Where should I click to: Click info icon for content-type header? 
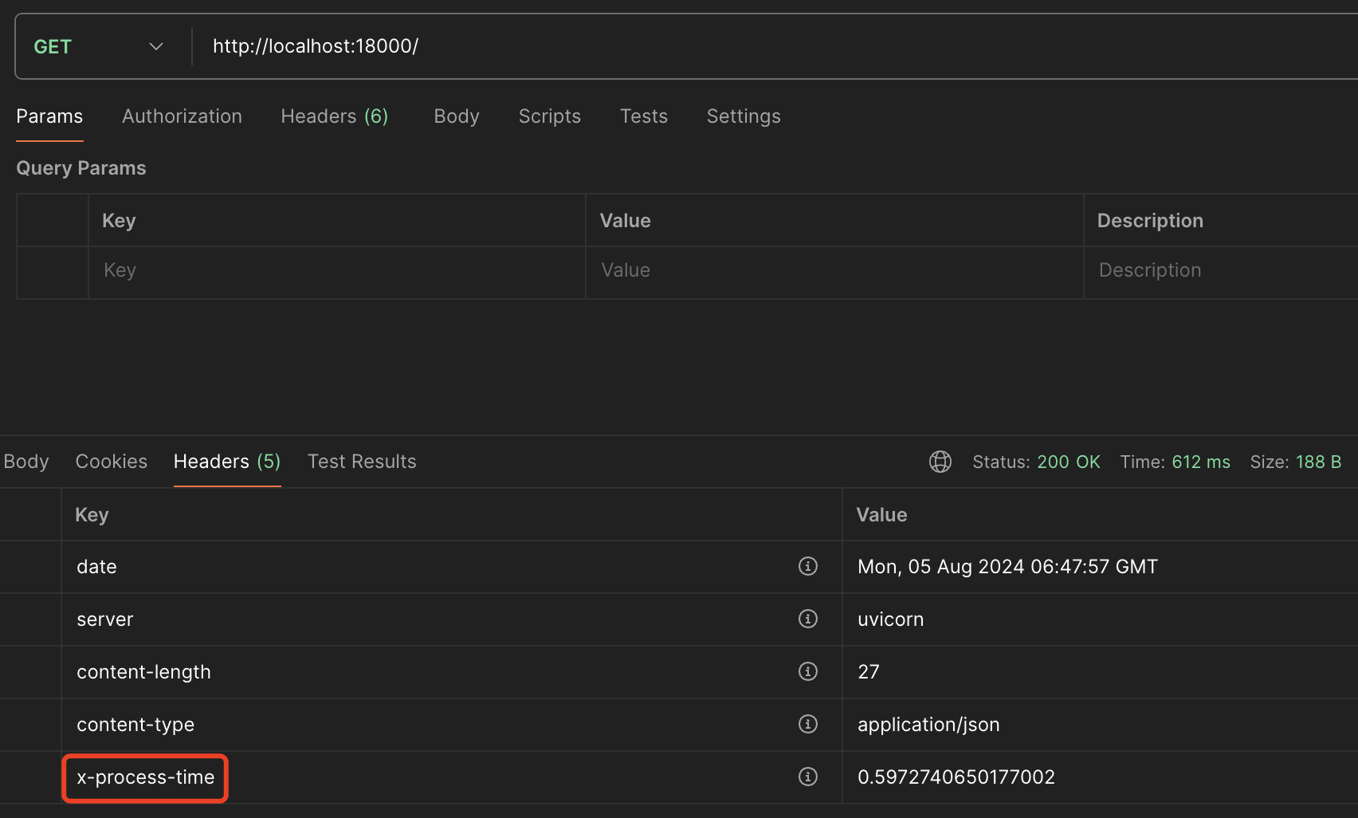coord(808,724)
